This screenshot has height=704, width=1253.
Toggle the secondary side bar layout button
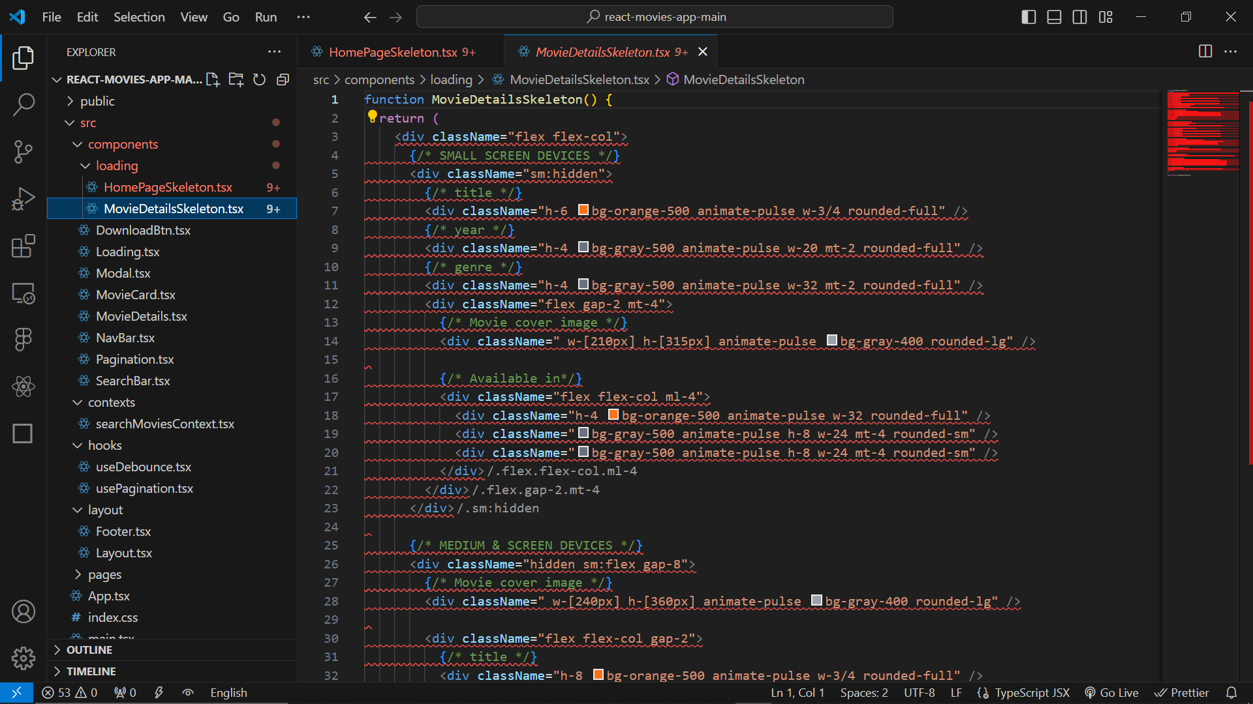[x=1079, y=17]
